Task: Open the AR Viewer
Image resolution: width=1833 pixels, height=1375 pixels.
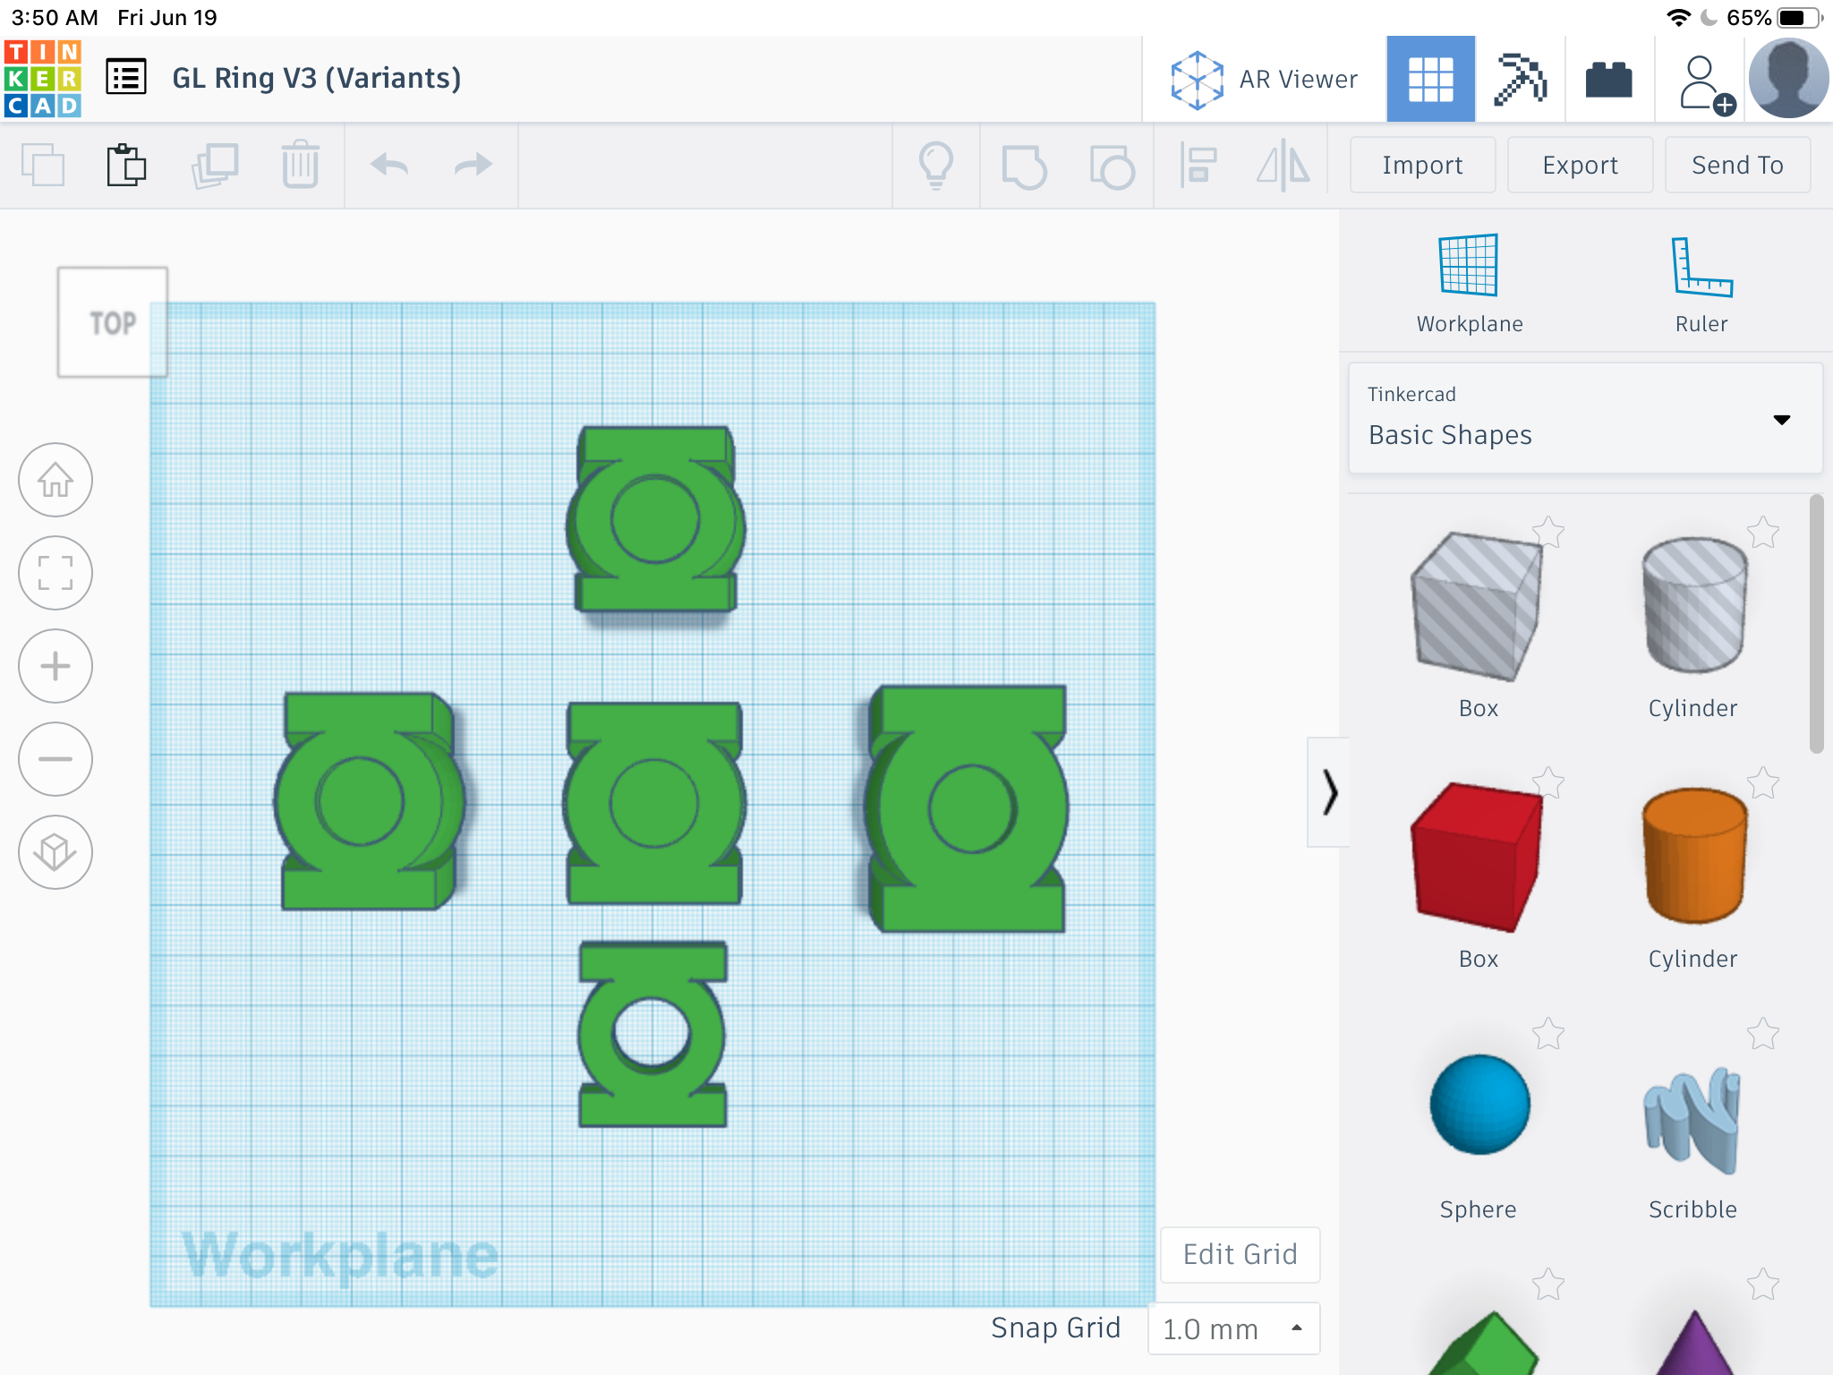Action: [x=1264, y=79]
